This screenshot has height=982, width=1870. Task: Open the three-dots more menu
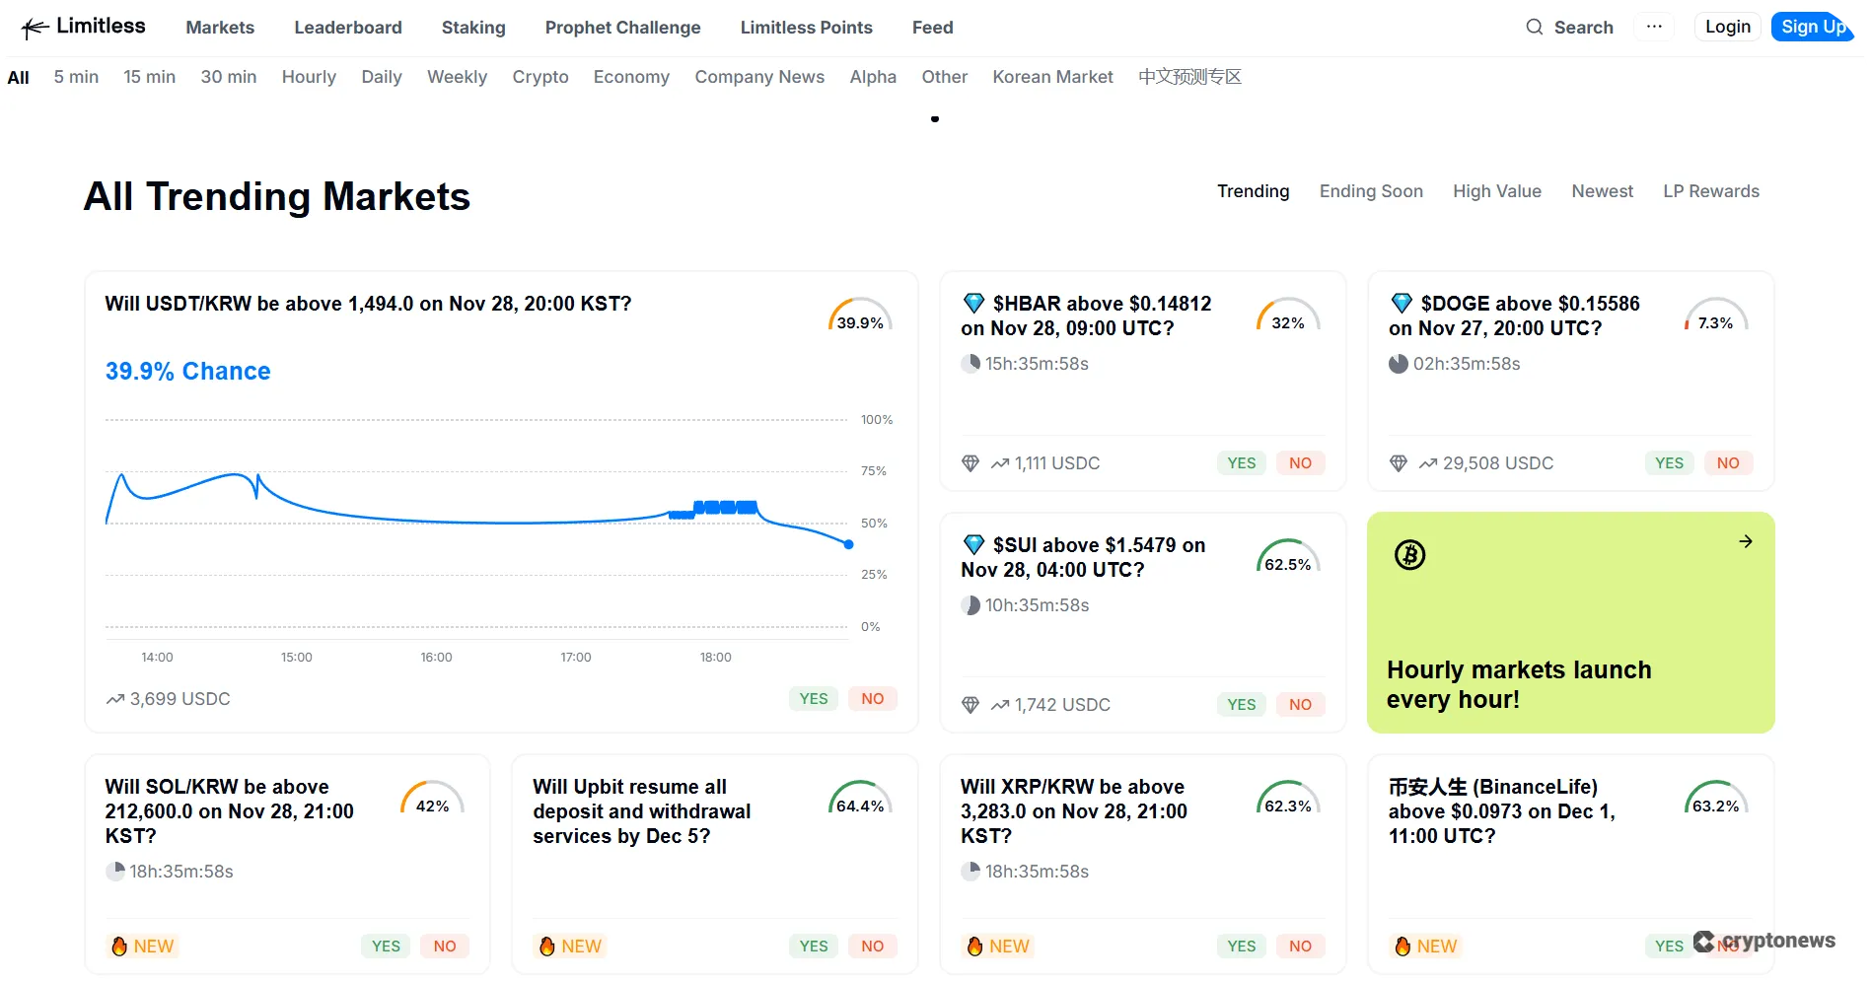[x=1654, y=27]
